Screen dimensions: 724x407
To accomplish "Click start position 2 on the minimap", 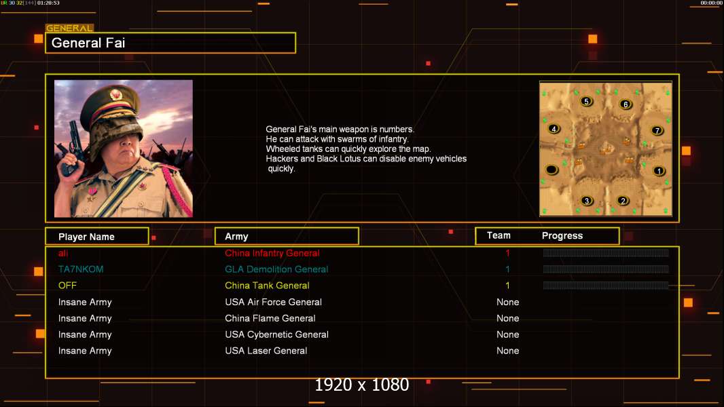I will click(623, 201).
